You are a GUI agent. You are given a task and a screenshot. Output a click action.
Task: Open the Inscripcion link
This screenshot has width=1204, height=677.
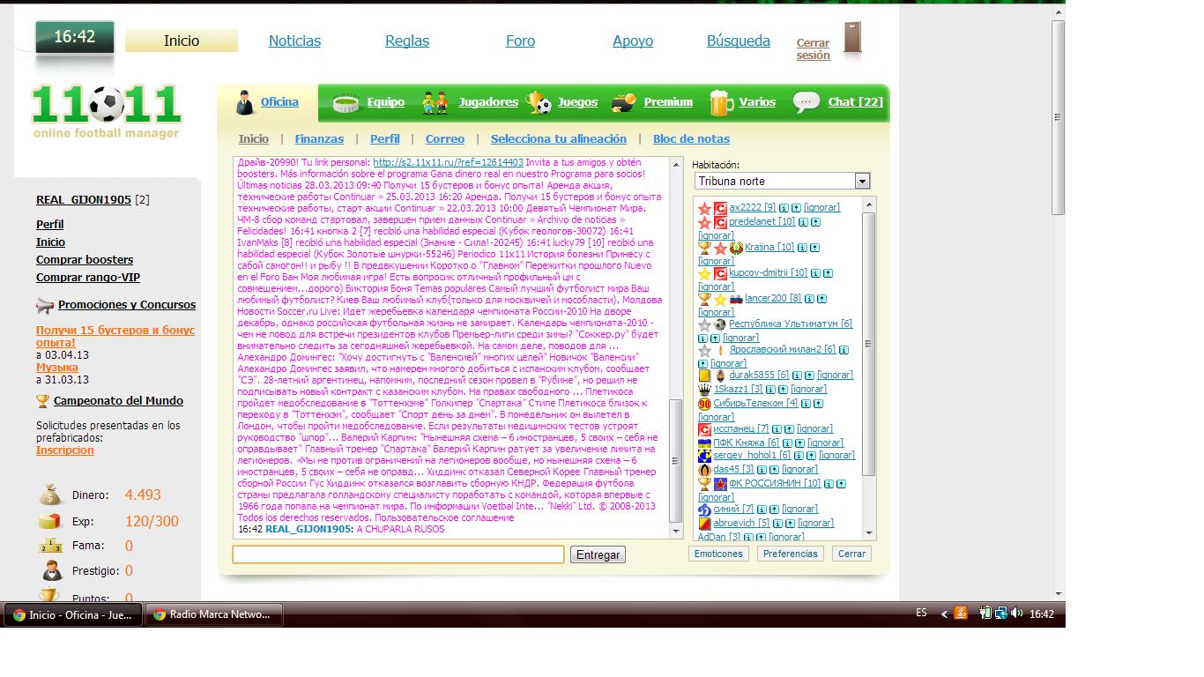pos(65,450)
